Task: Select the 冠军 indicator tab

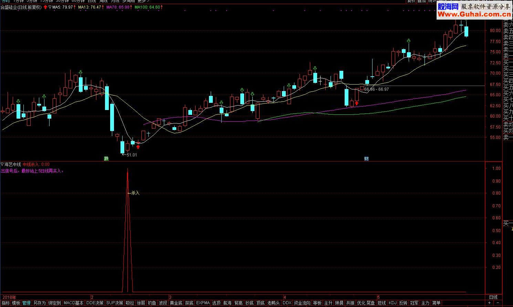Action: [414, 303]
